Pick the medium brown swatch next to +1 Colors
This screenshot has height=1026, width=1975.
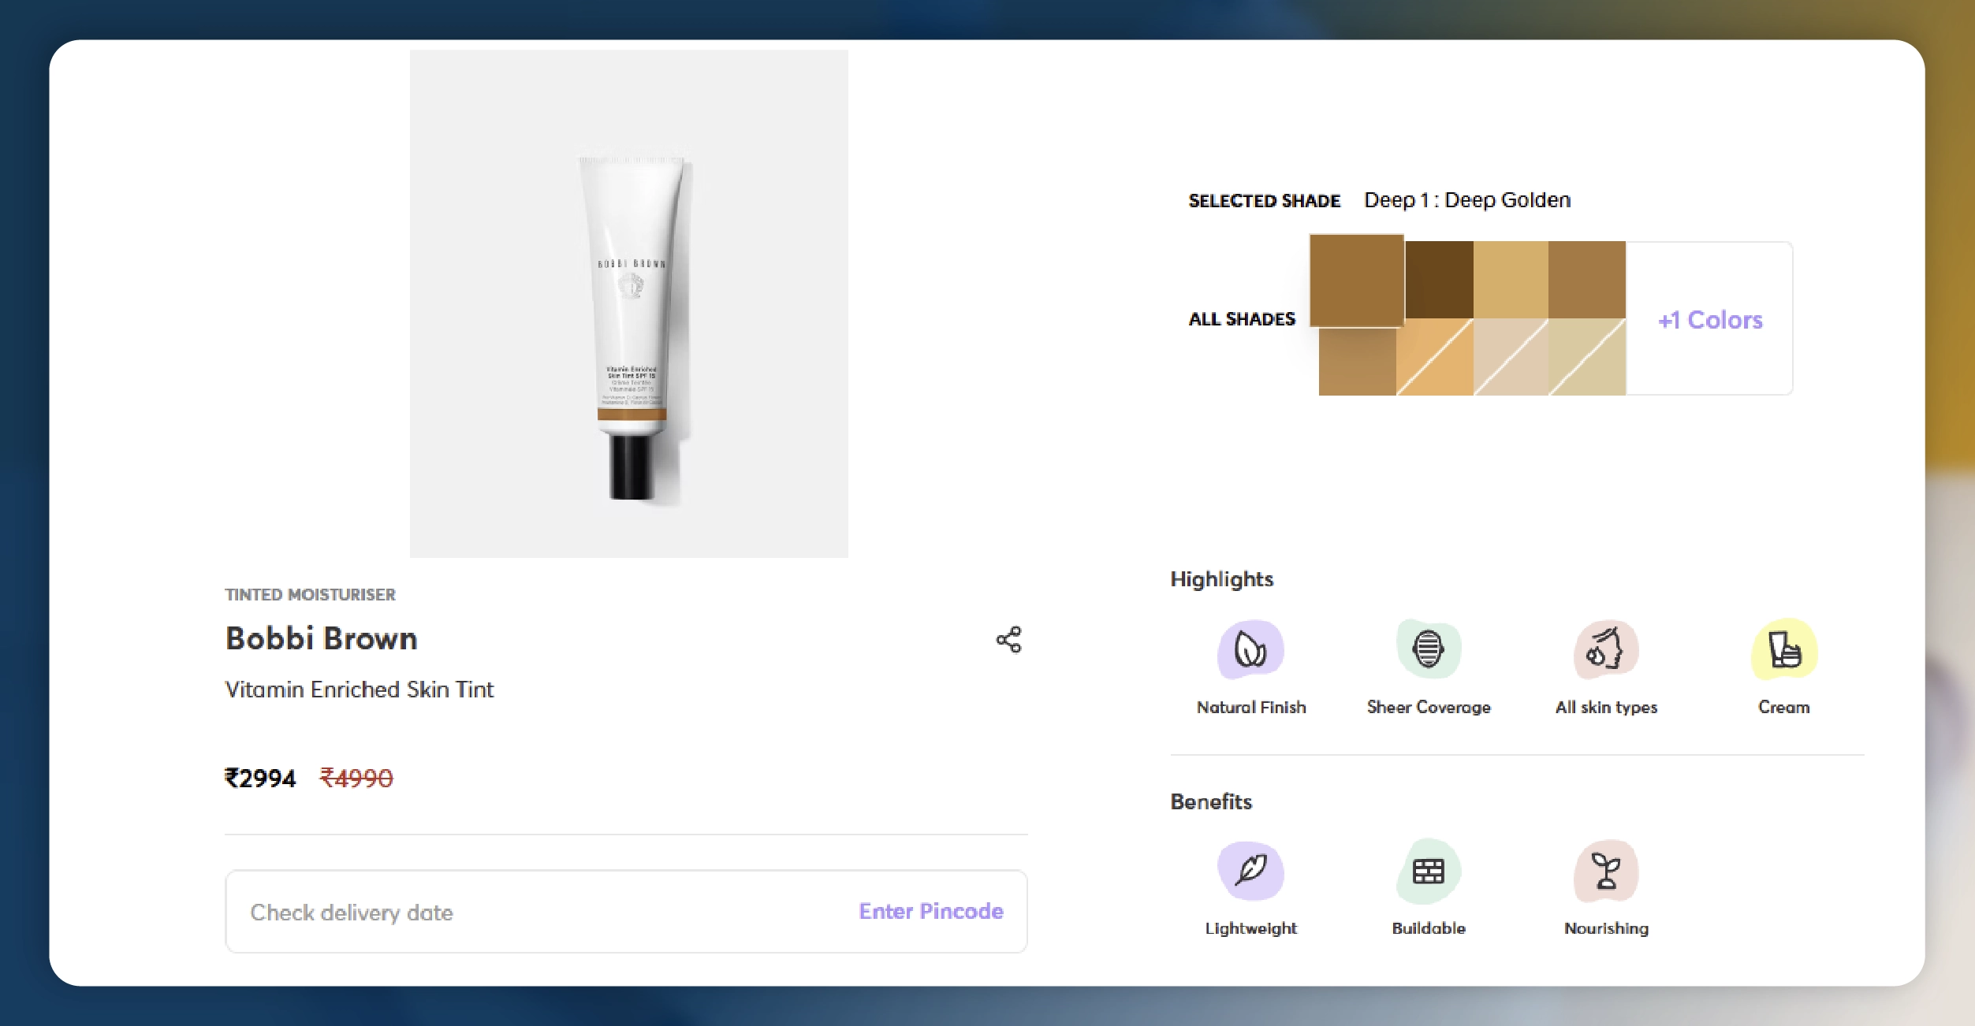point(1586,280)
